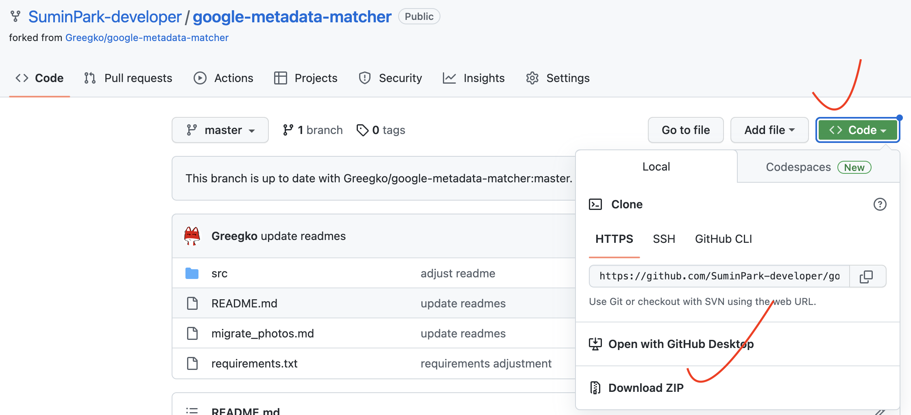911x415 pixels.
Task: Open the Pull requests tab
Action: tap(128, 78)
